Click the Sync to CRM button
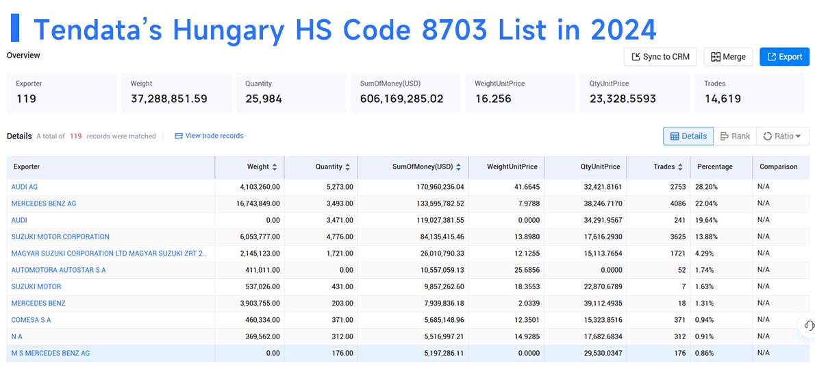 660,57
